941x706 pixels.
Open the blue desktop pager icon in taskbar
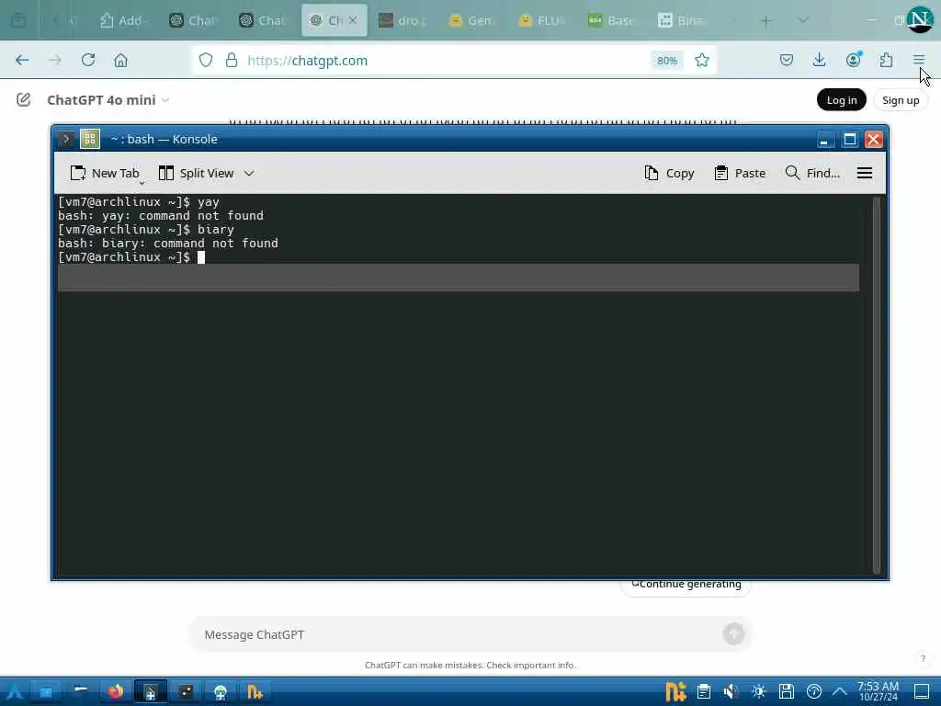pos(46,691)
